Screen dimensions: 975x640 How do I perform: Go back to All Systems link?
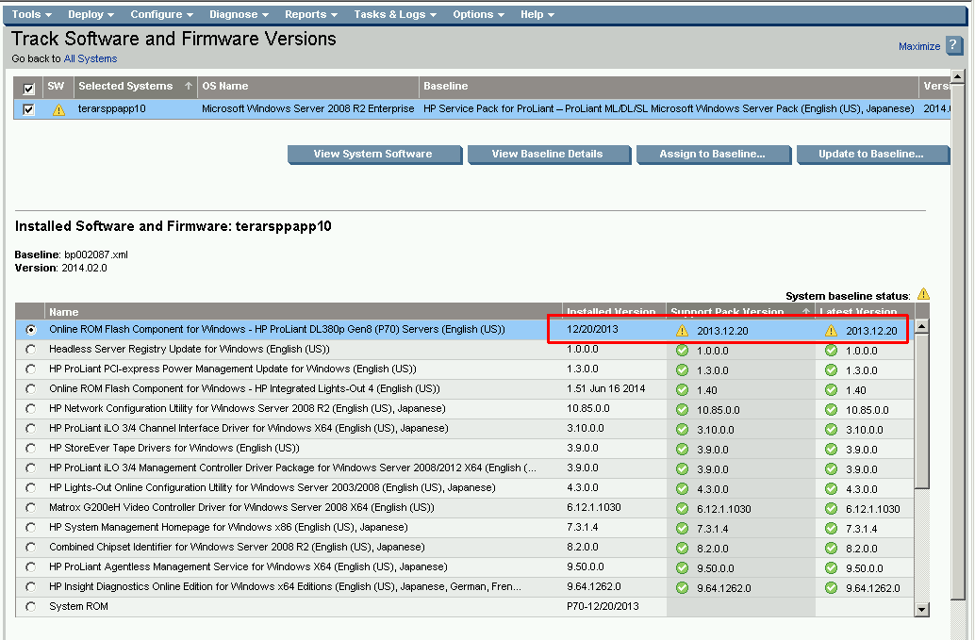(x=91, y=58)
